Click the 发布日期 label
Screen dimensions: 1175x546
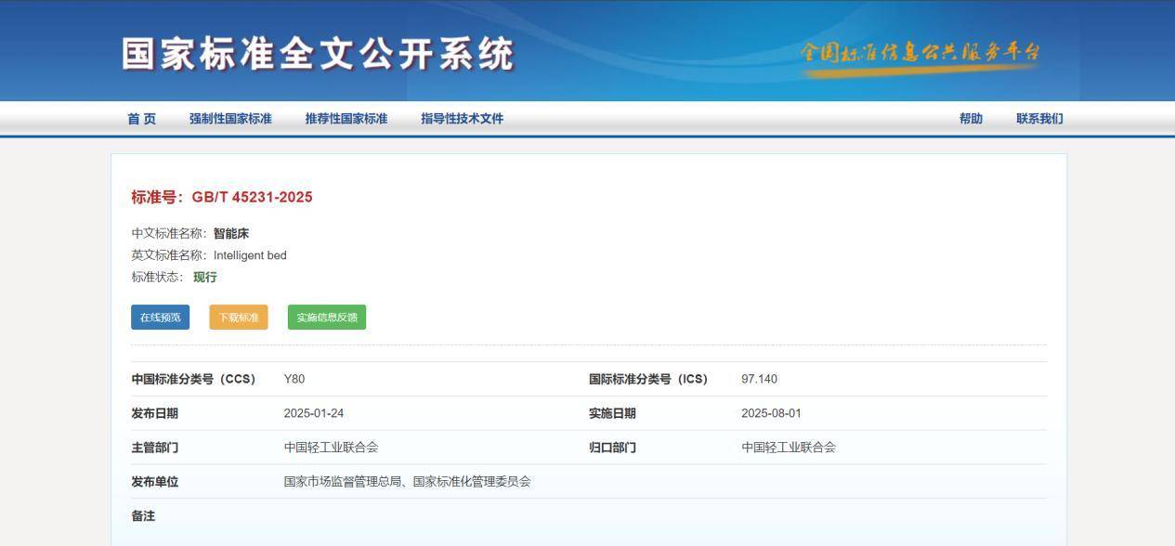click(154, 413)
